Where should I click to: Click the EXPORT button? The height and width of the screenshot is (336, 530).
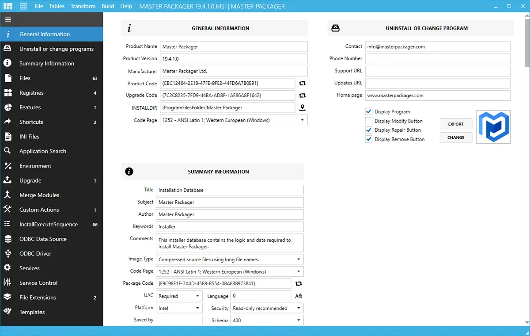coord(456,124)
